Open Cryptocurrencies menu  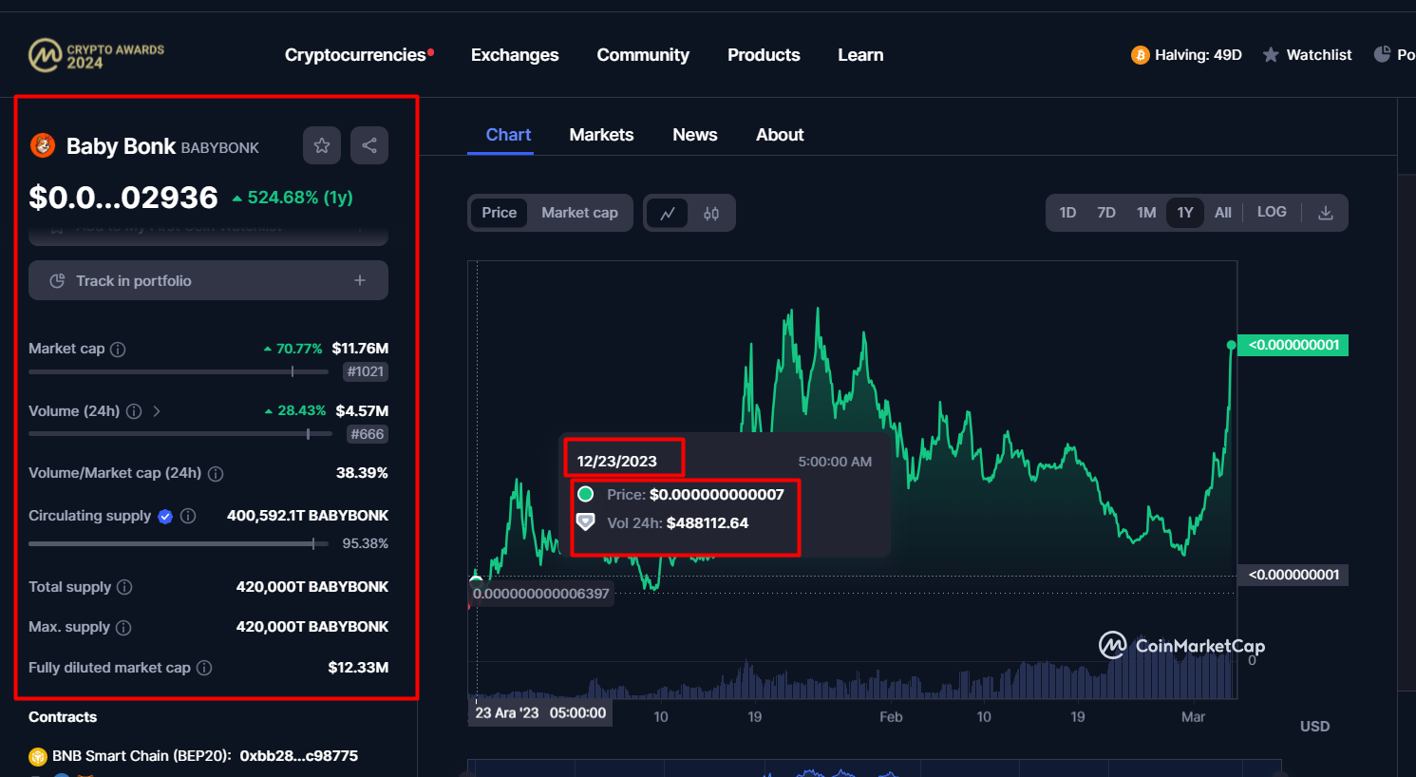(x=355, y=55)
